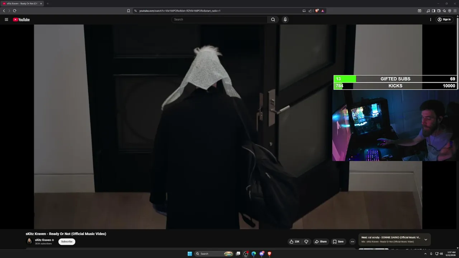Subscribe to sKitz Kraven

pyautogui.click(x=67, y=242)
